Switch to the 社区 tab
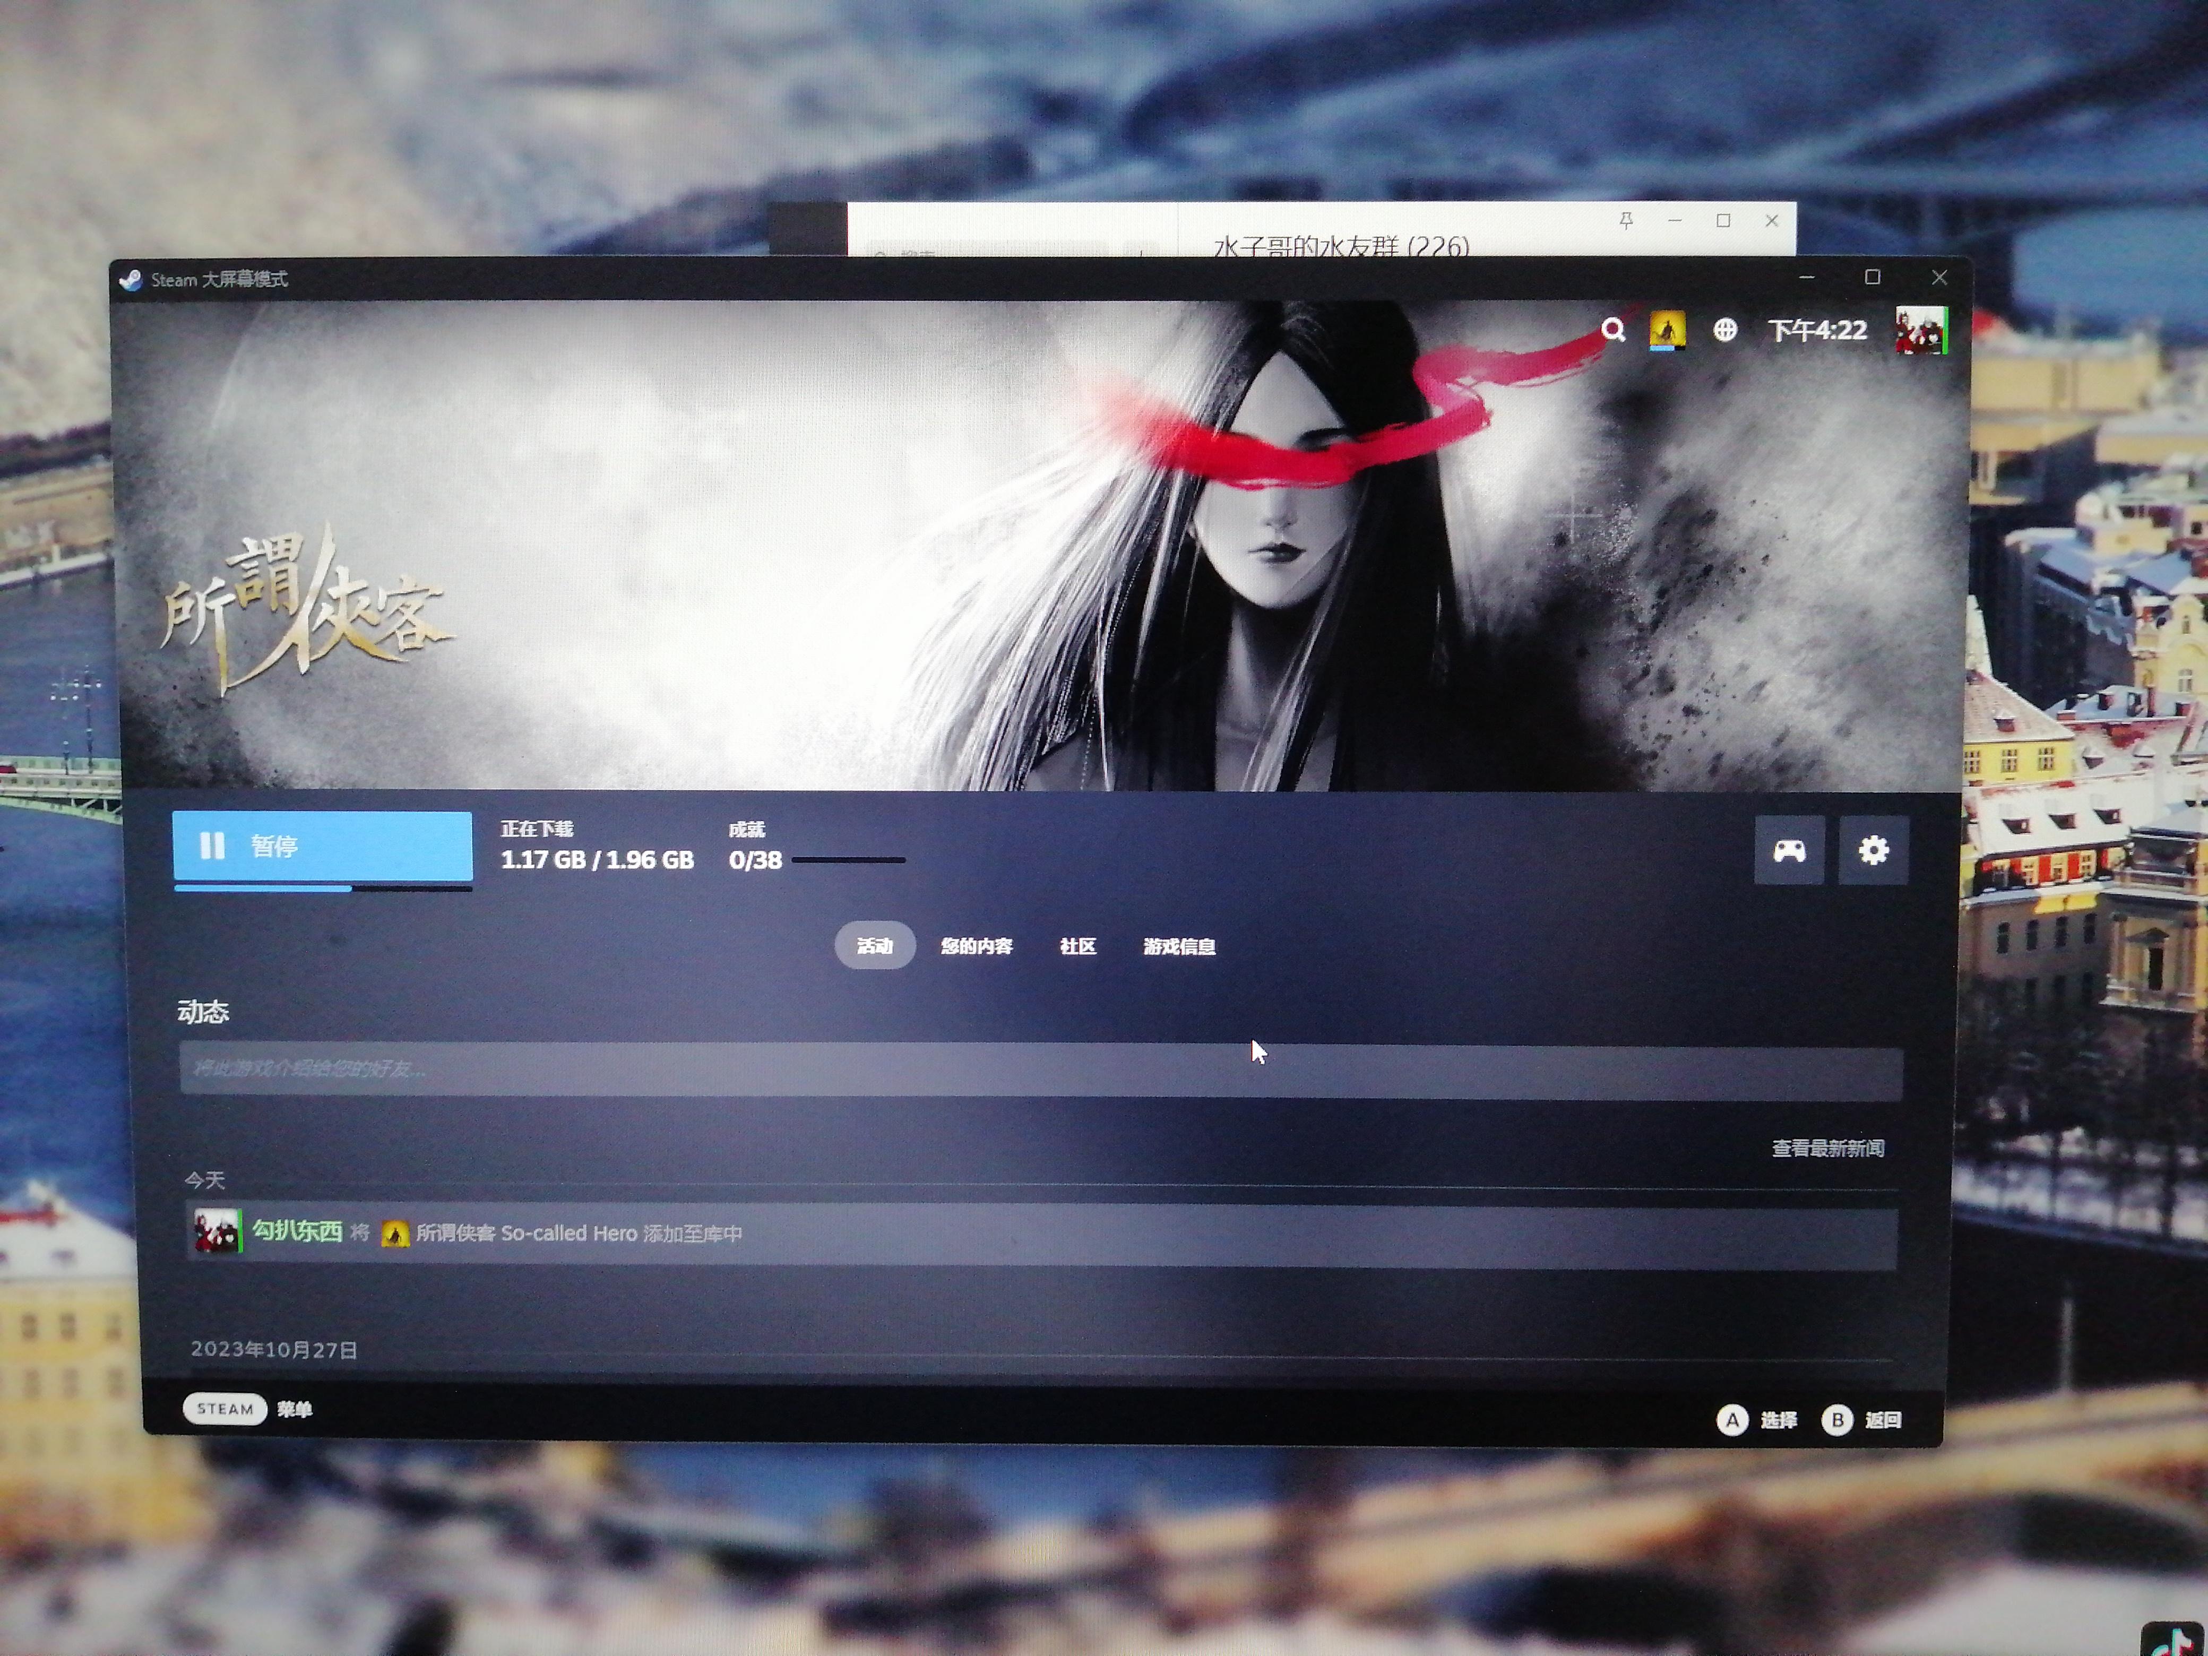Viewport: 2208px width, 1656px height. [1078, 946]
